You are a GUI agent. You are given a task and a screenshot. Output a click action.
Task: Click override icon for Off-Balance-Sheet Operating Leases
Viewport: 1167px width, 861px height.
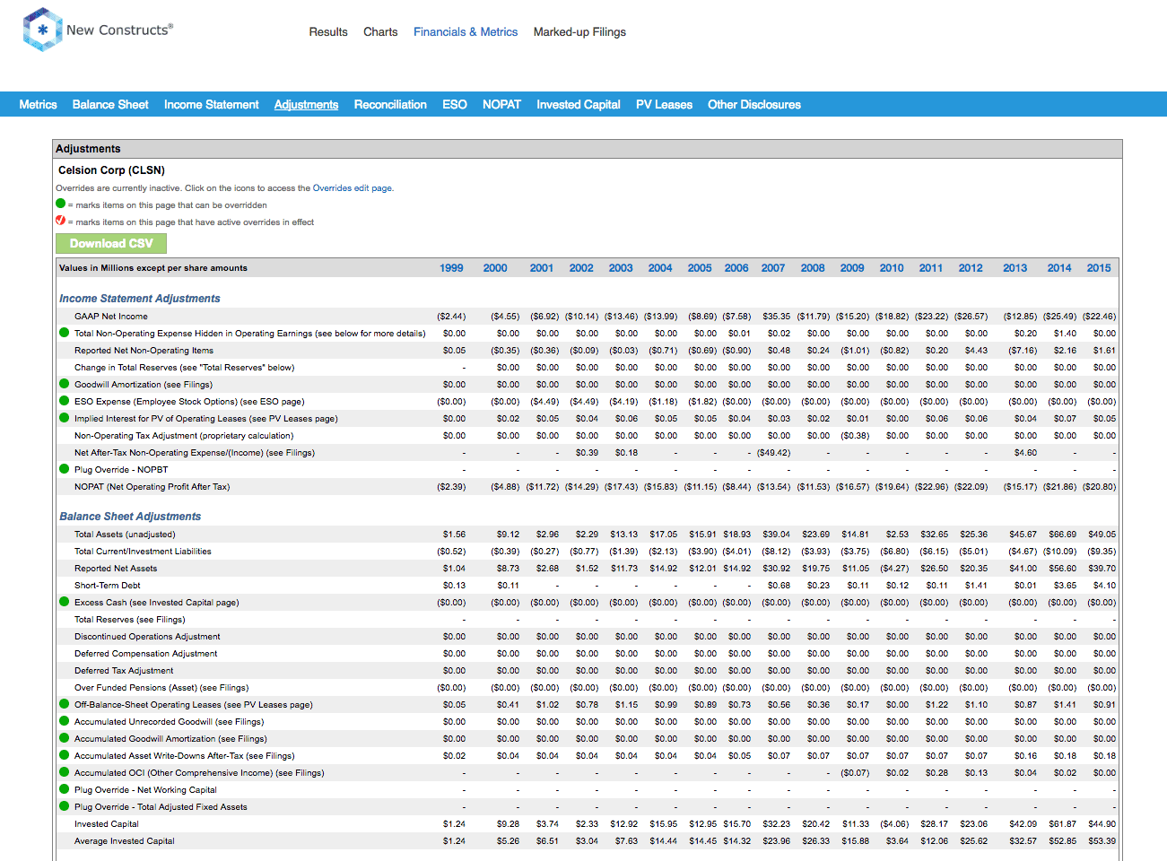(64, 704)
